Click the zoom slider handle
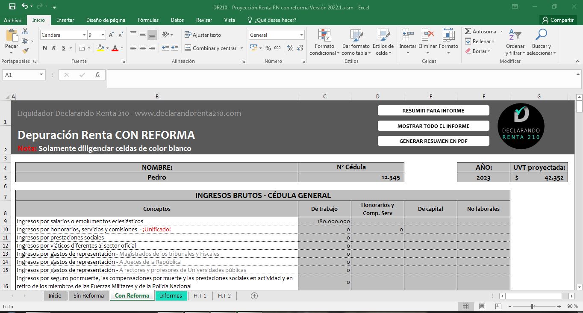 (x=532, y=307)
